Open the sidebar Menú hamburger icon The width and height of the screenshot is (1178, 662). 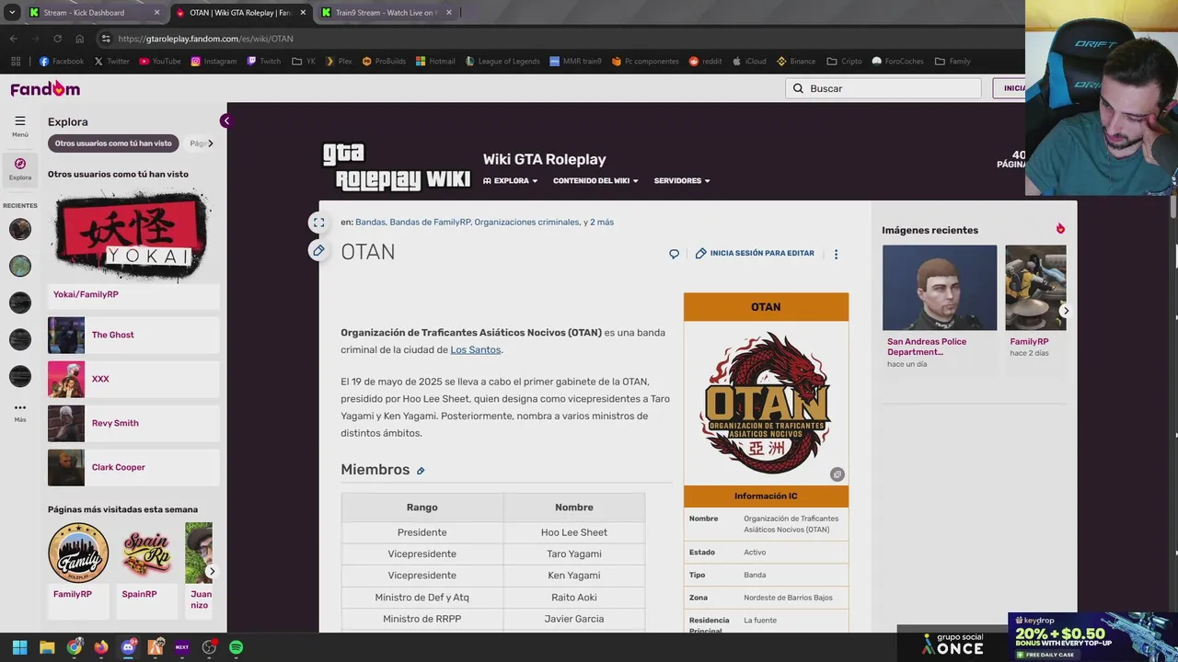point(20,121)
